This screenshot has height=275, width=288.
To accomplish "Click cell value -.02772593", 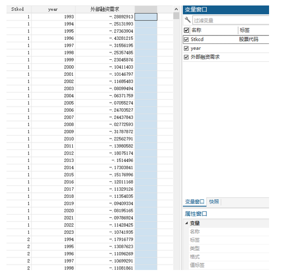I will [121, 125].
